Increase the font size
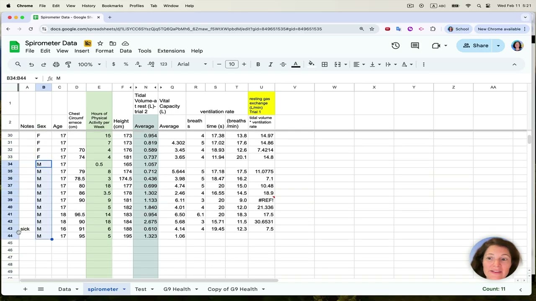The image size is (536, 301). pos(244,64)
